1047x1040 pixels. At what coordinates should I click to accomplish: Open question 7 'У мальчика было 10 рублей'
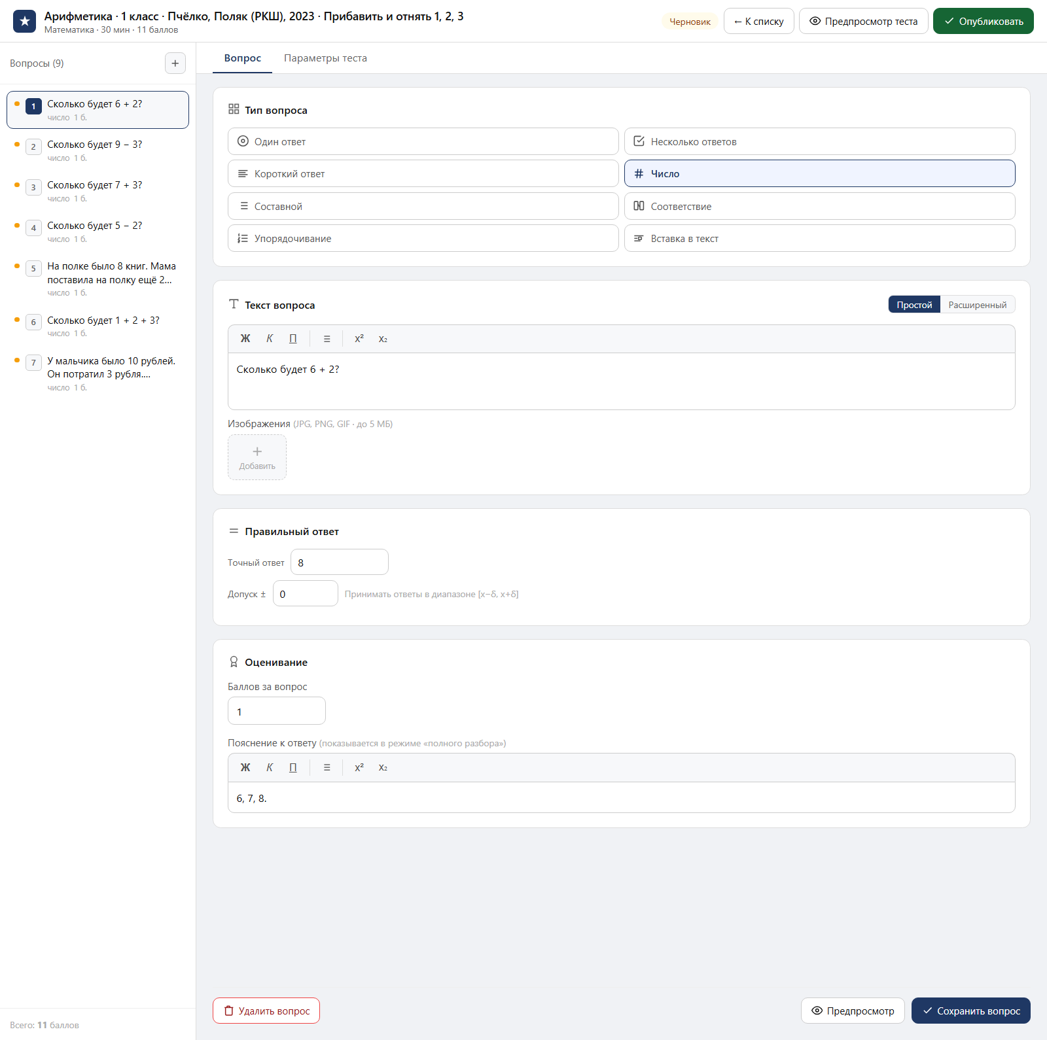pyautogui.click(x=98, y=373)
